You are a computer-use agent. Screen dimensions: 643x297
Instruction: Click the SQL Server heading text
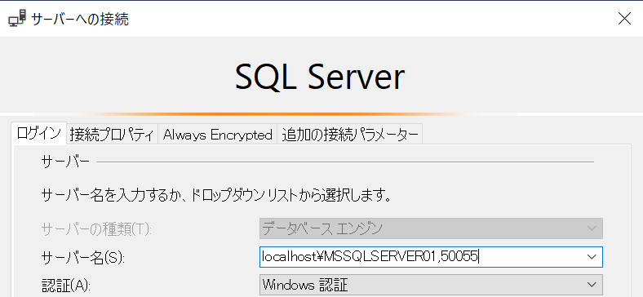(320, 78)
